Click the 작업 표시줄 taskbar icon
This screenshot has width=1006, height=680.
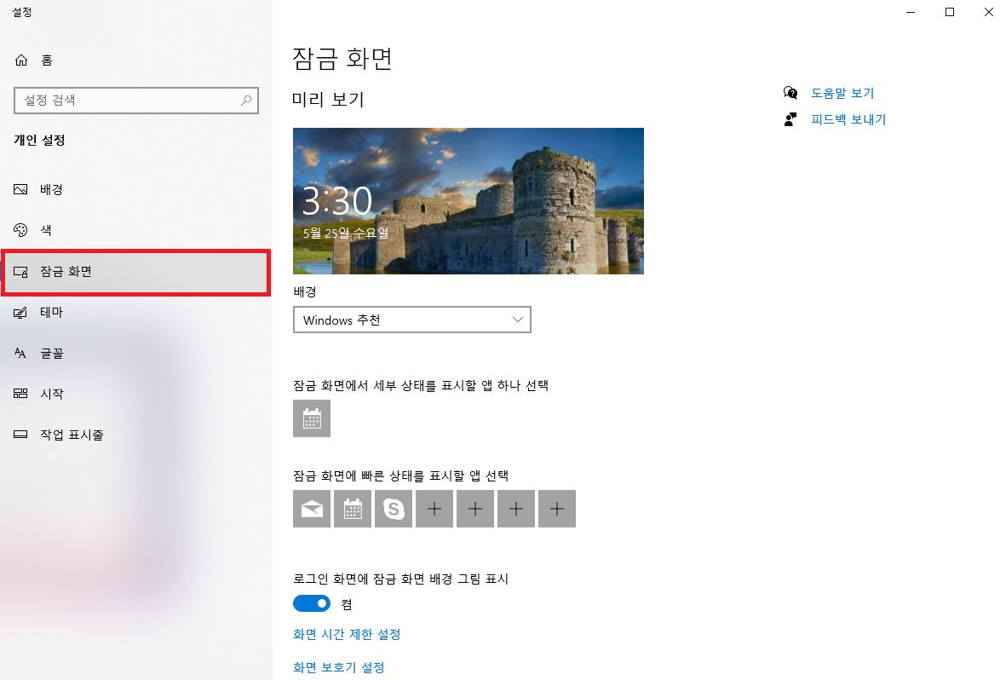[x=20, y=435]
